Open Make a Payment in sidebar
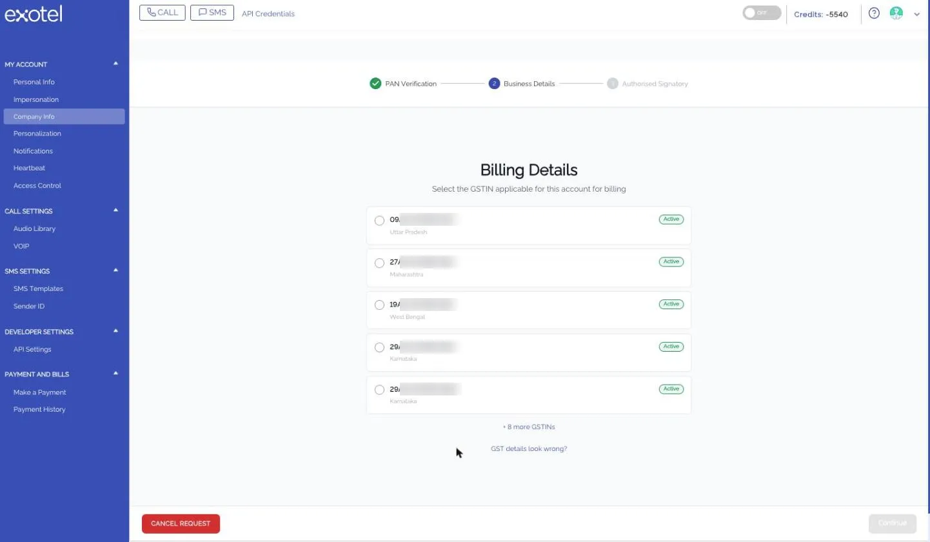Screen dimensions: 930x542 (x=39, y=392)
